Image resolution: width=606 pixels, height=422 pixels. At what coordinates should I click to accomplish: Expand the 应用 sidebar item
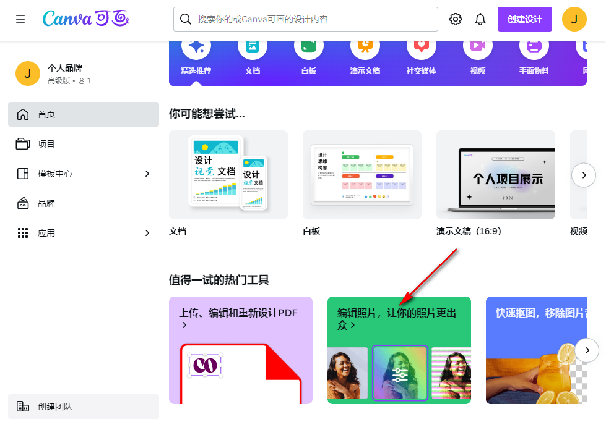pyautogui.click(x=84, y=233)
